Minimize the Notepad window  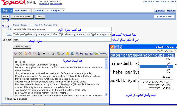[x=120, y=47]
